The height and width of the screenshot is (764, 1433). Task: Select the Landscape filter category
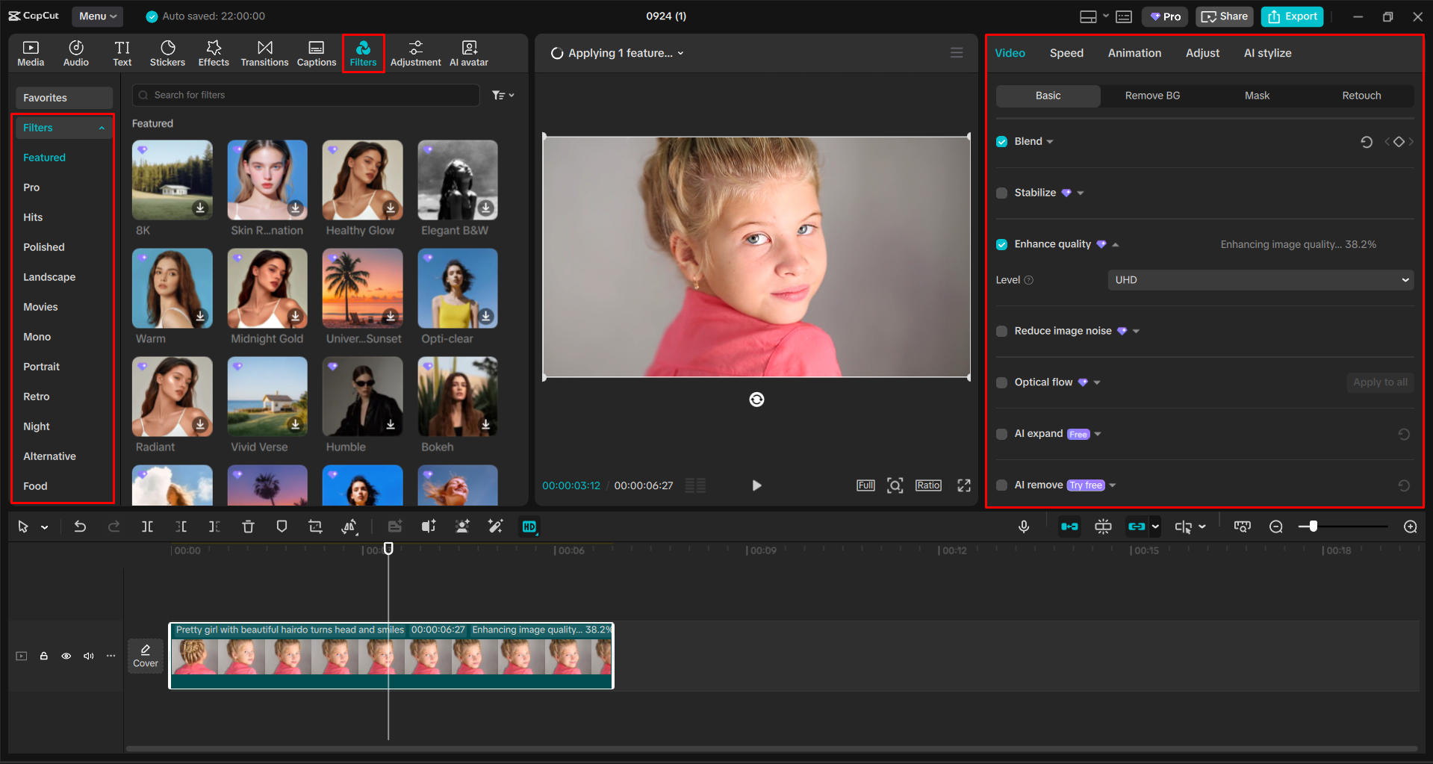click(49, 276)
